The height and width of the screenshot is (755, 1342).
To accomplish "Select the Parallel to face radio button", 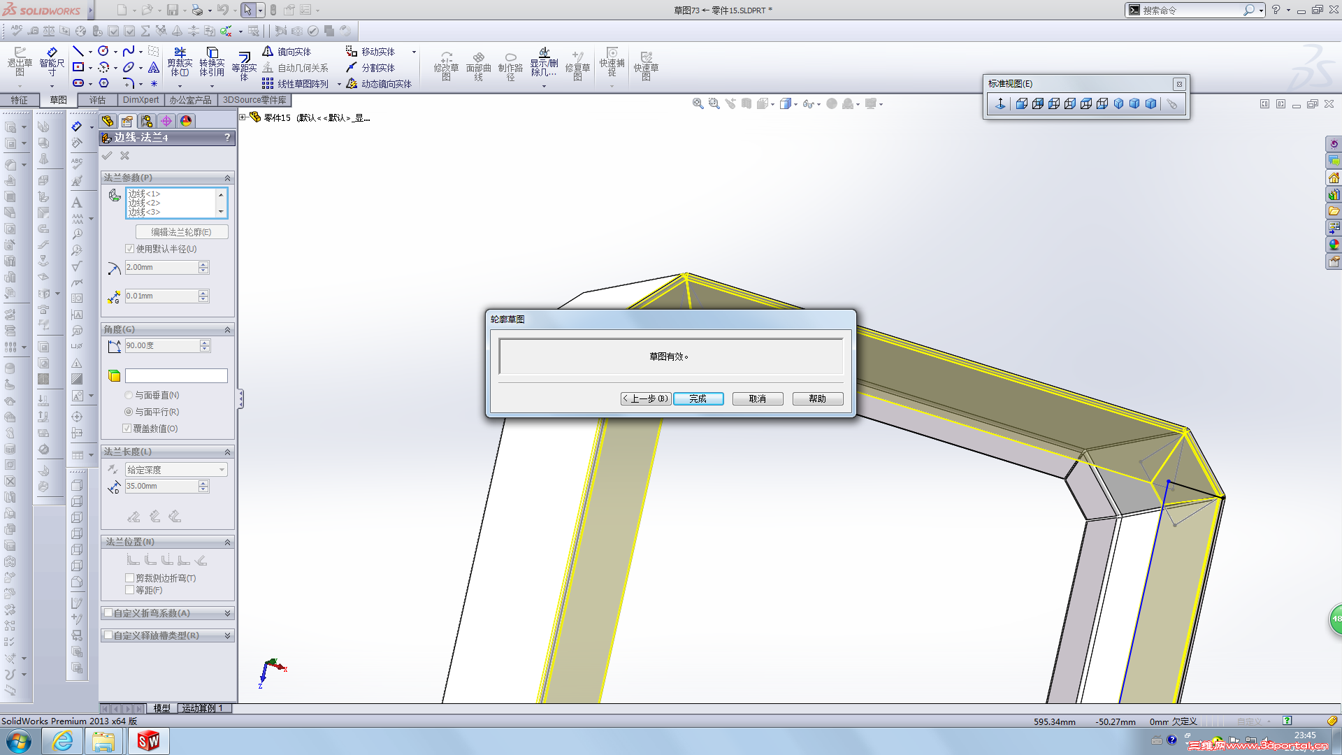I will click(129, 412).
